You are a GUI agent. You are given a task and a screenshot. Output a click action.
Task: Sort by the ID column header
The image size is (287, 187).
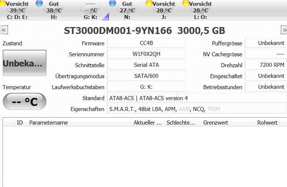click(19, 123)
